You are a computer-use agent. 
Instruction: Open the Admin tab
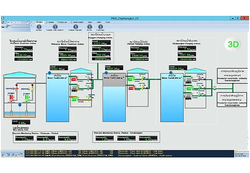click(99, 22)
